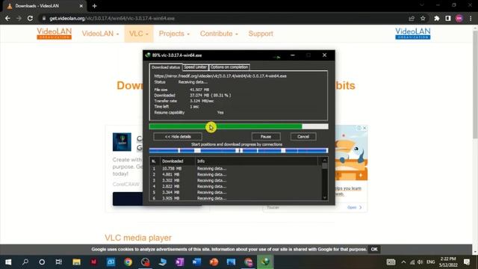Switch the ENG input language
Screen dimensions: 478x269
point(430,262)
